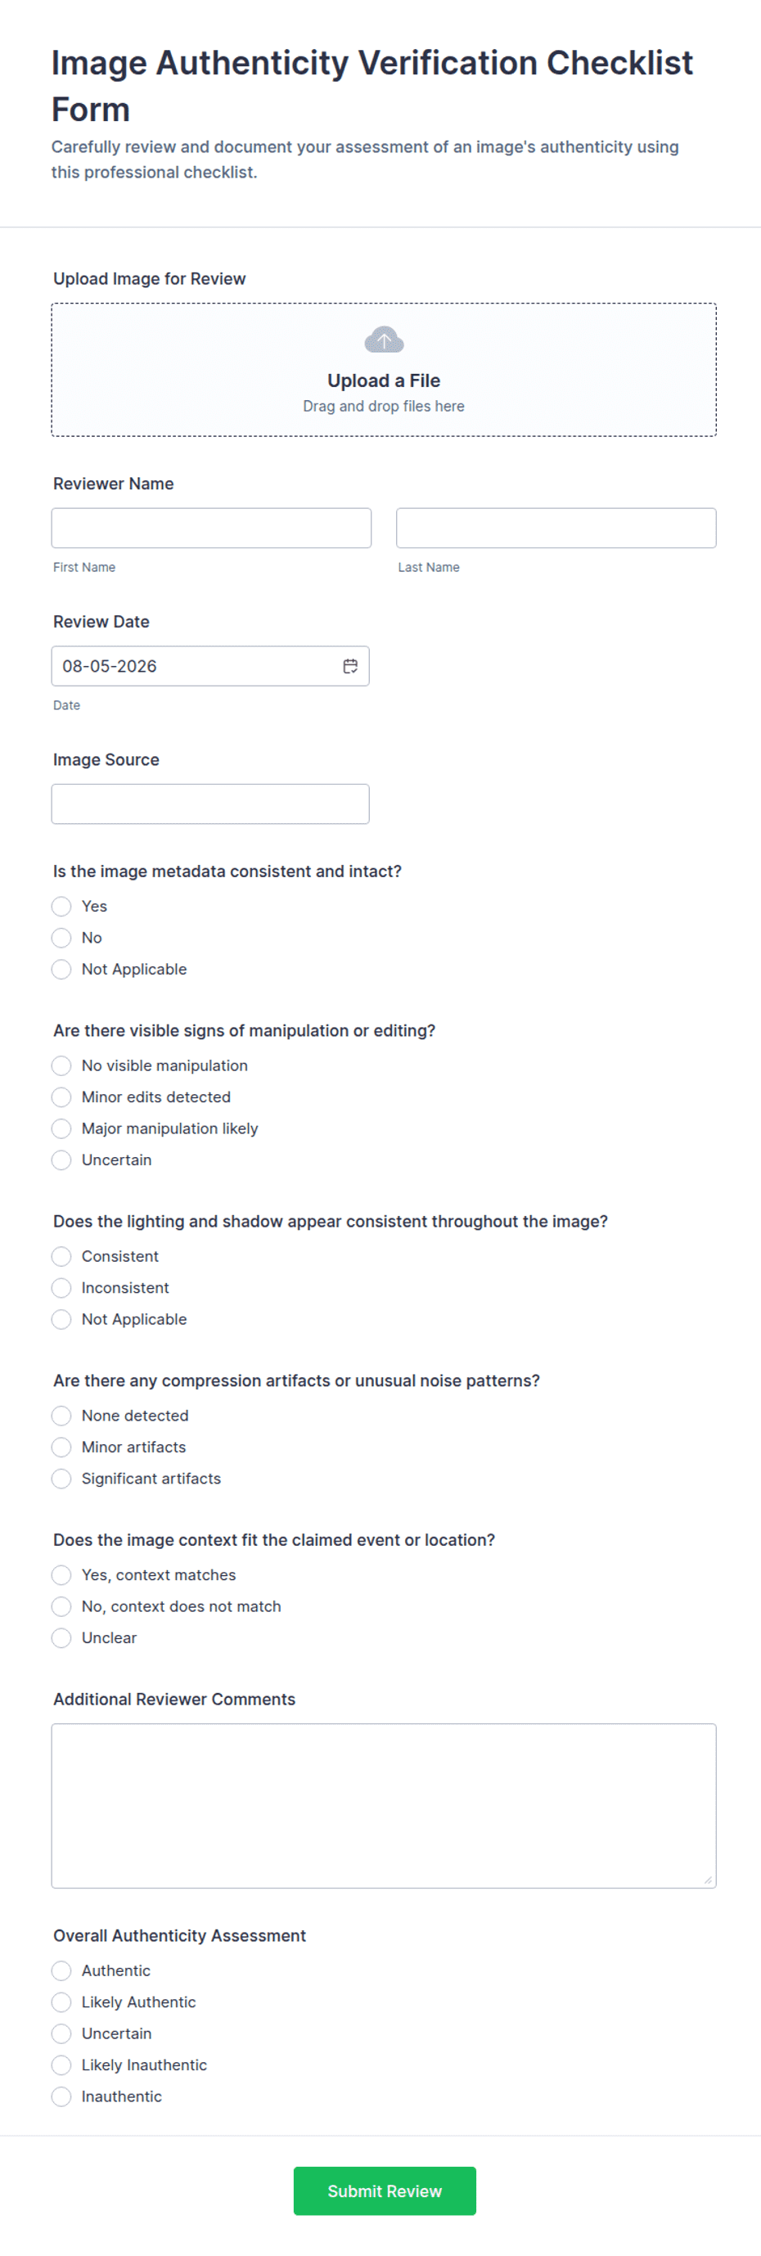Click the cloud upload icon
This screenshot has height=2256, width=761.
point(384,340)
